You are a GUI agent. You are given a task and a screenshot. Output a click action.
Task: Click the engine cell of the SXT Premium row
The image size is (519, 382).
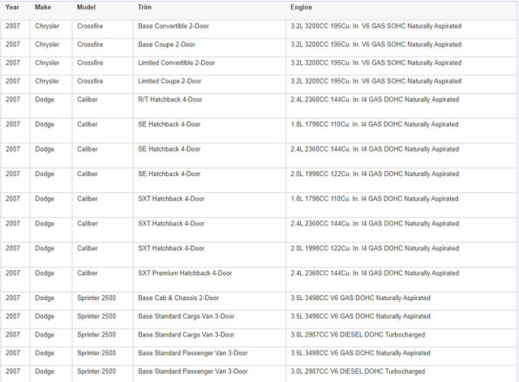tap(375, 273)
